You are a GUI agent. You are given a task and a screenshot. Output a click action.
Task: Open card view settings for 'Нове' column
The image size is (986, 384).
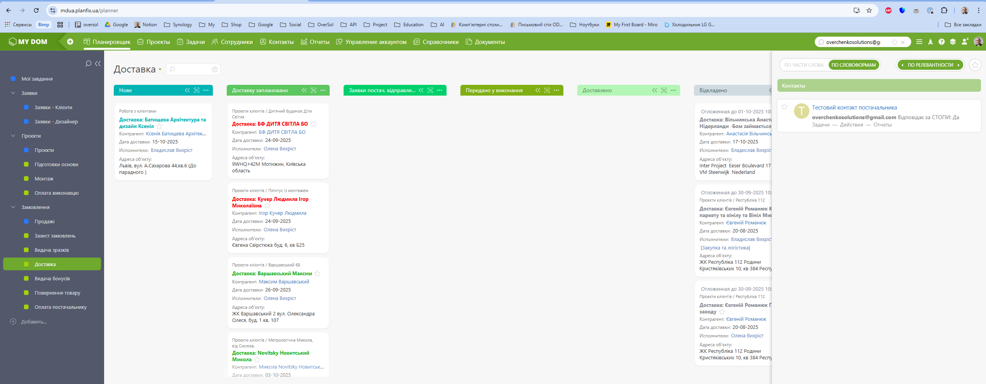197,90
